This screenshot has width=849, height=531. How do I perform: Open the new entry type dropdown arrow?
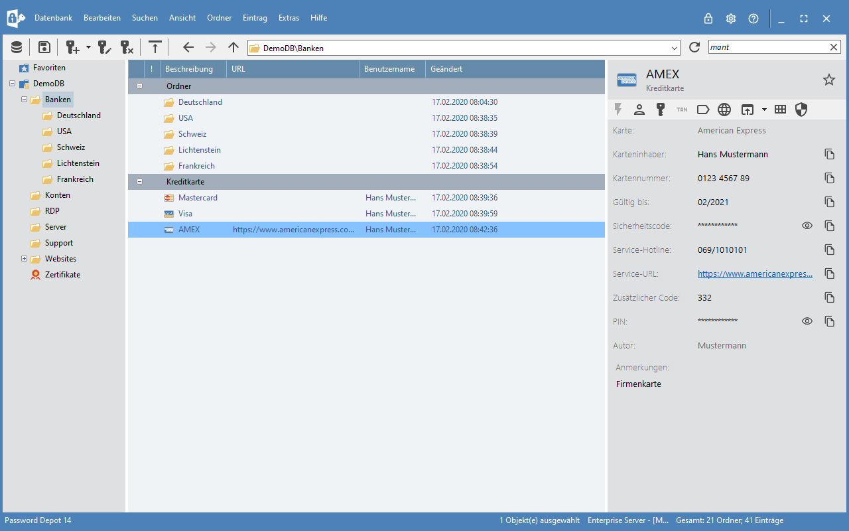pos(88,47)
